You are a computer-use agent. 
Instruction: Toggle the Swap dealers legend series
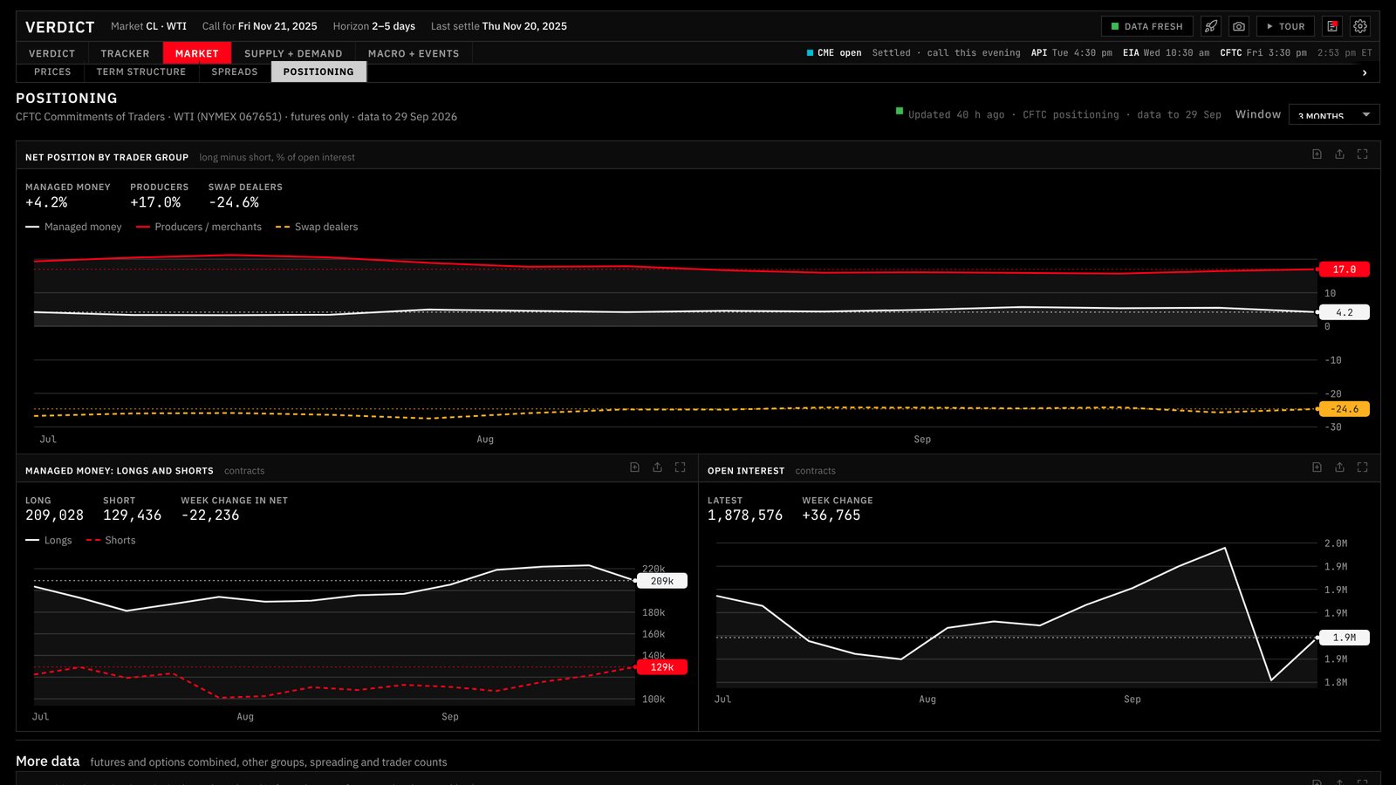click(x=317, y=227)
